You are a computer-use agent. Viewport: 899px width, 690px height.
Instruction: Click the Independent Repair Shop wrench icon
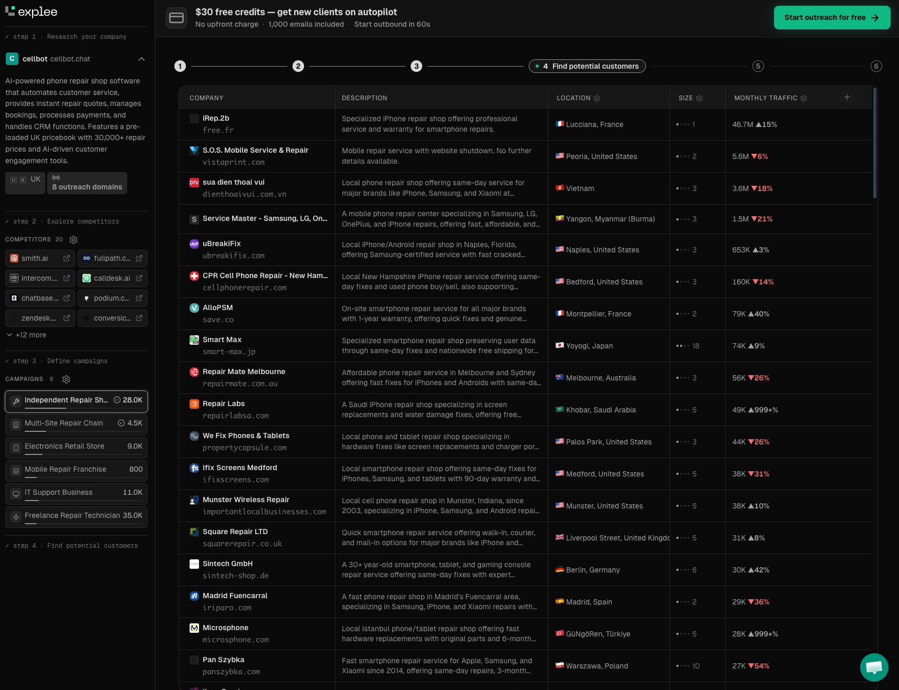coord(16,401)
